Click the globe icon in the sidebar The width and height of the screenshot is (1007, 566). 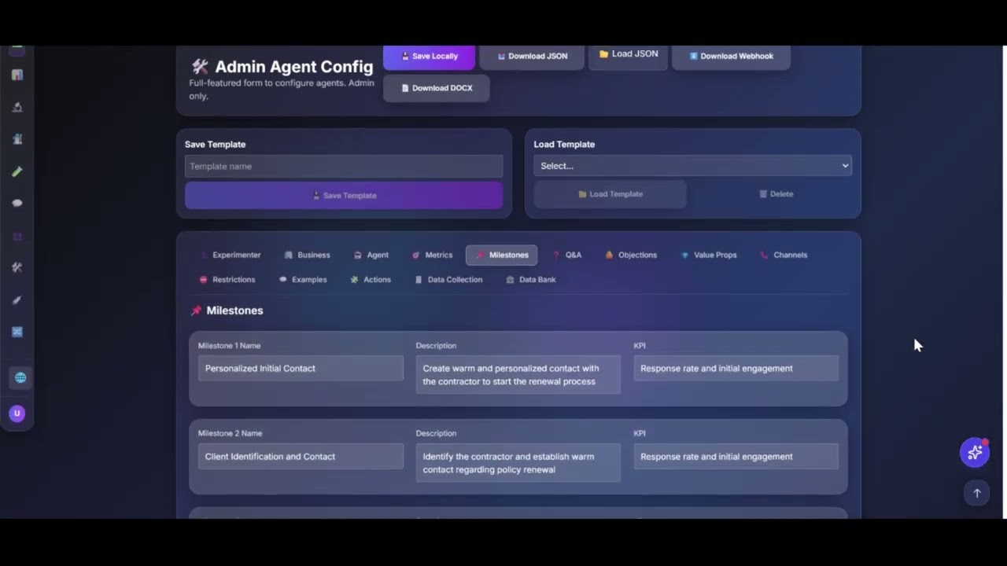20,378
